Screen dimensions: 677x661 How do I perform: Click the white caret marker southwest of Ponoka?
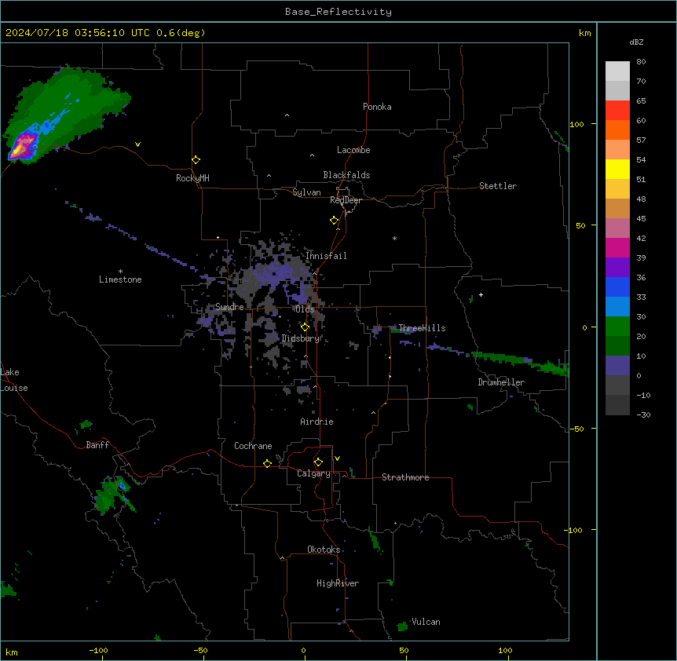click(x=287, y=115)
